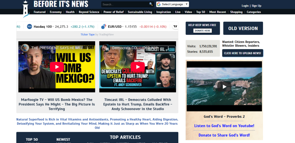Click the God's Word – Proverbs 2 title

click(224, 117)
